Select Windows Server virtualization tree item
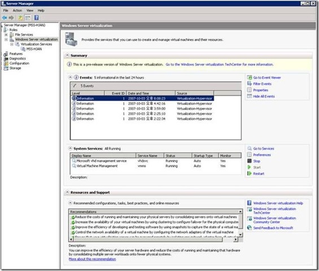 tap(36, 40)
